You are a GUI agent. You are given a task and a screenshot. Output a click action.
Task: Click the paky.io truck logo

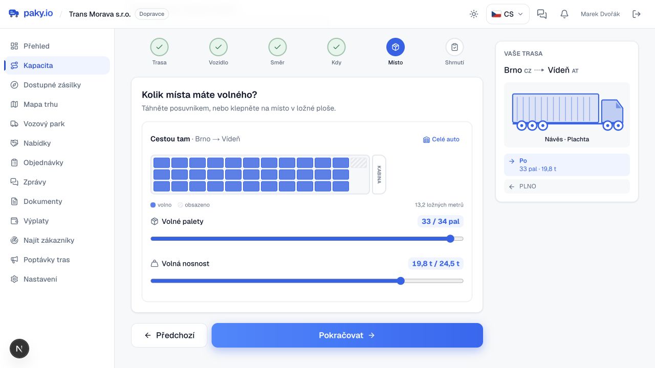[14, 14]
